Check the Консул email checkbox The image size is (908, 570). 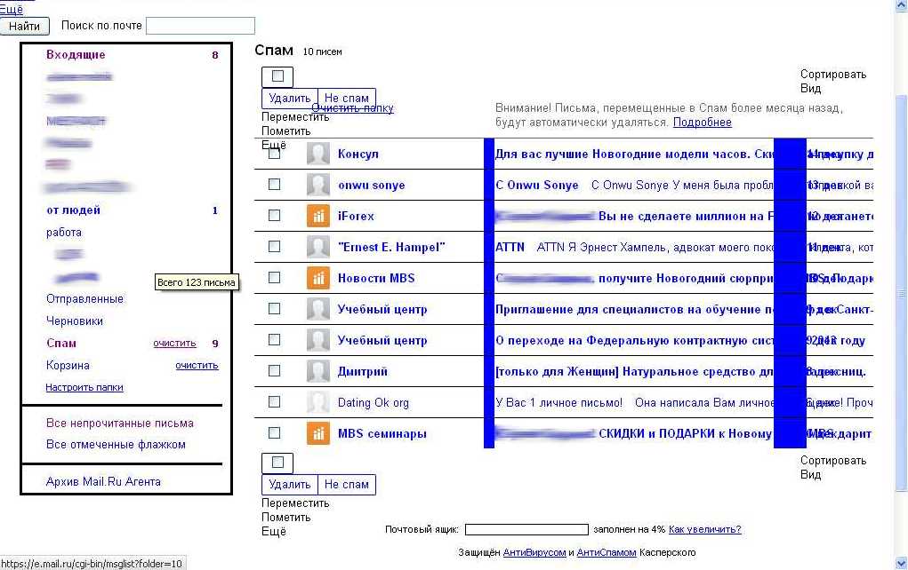pyautogui.click(x=275, y=154)
